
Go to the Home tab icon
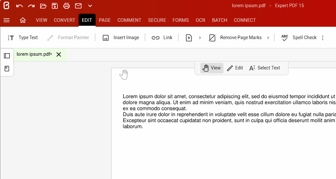23,20
